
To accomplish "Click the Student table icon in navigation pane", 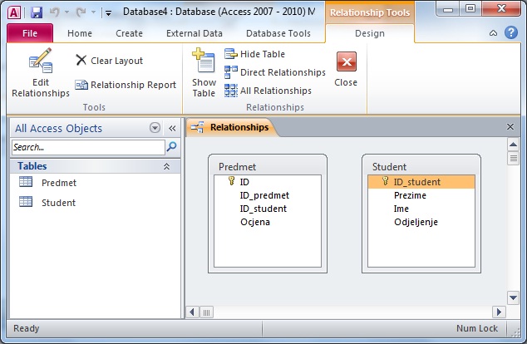I will (26, 202).
